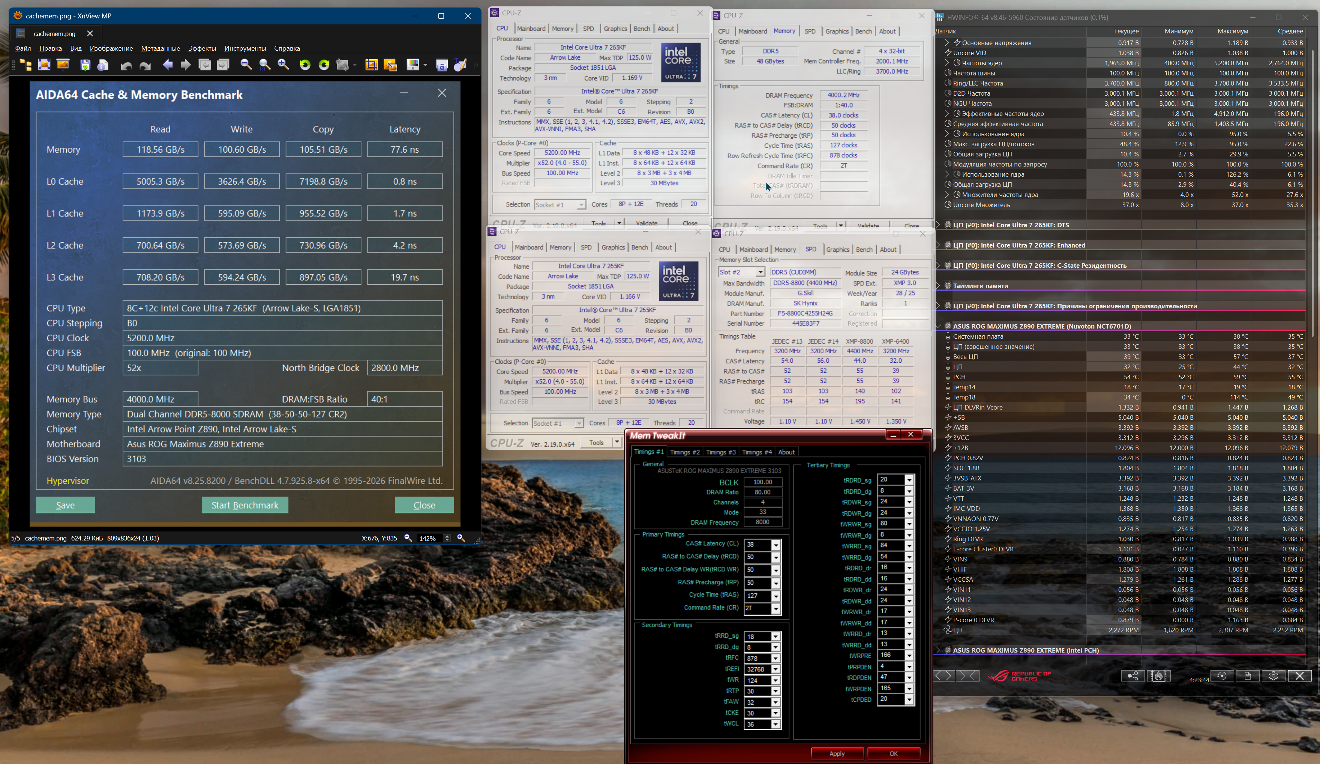The image size is (1320, 764).
Task: Click the Apply button in MemTweakIt
Action: coord(837,753)
